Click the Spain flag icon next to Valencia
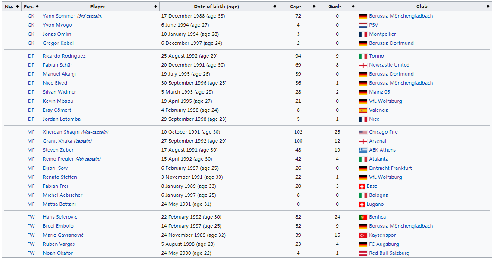493x259 pixels. 363,110
